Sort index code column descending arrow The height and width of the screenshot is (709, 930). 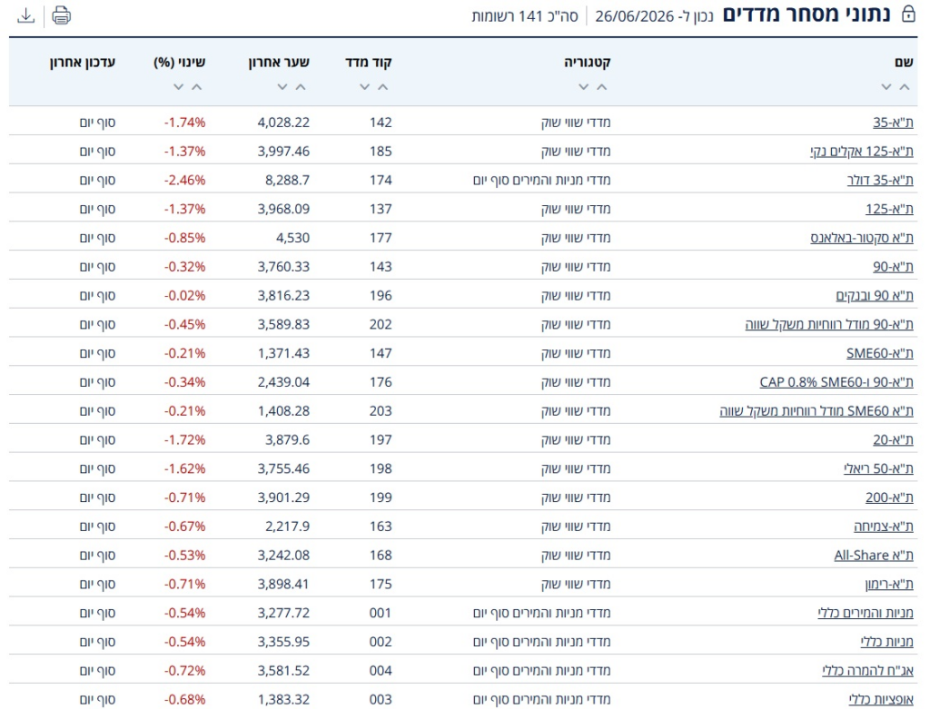tap(365, 87)
